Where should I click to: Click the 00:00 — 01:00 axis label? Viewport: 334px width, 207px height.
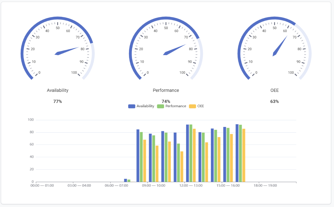[x=42, y=186]
